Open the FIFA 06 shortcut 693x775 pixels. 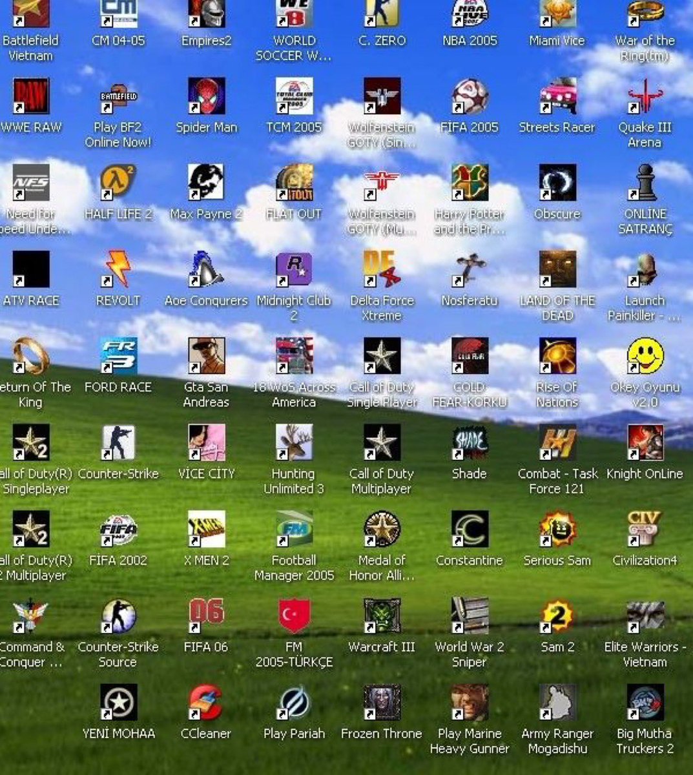(206, 615)
